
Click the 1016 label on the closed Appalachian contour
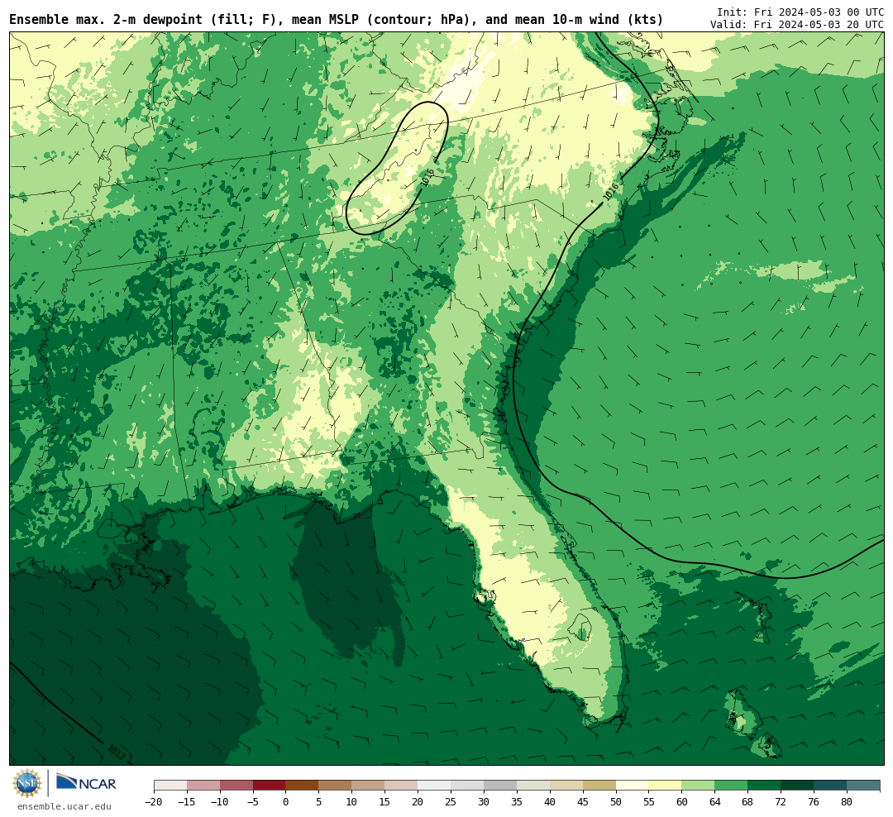tap(428, 177)
